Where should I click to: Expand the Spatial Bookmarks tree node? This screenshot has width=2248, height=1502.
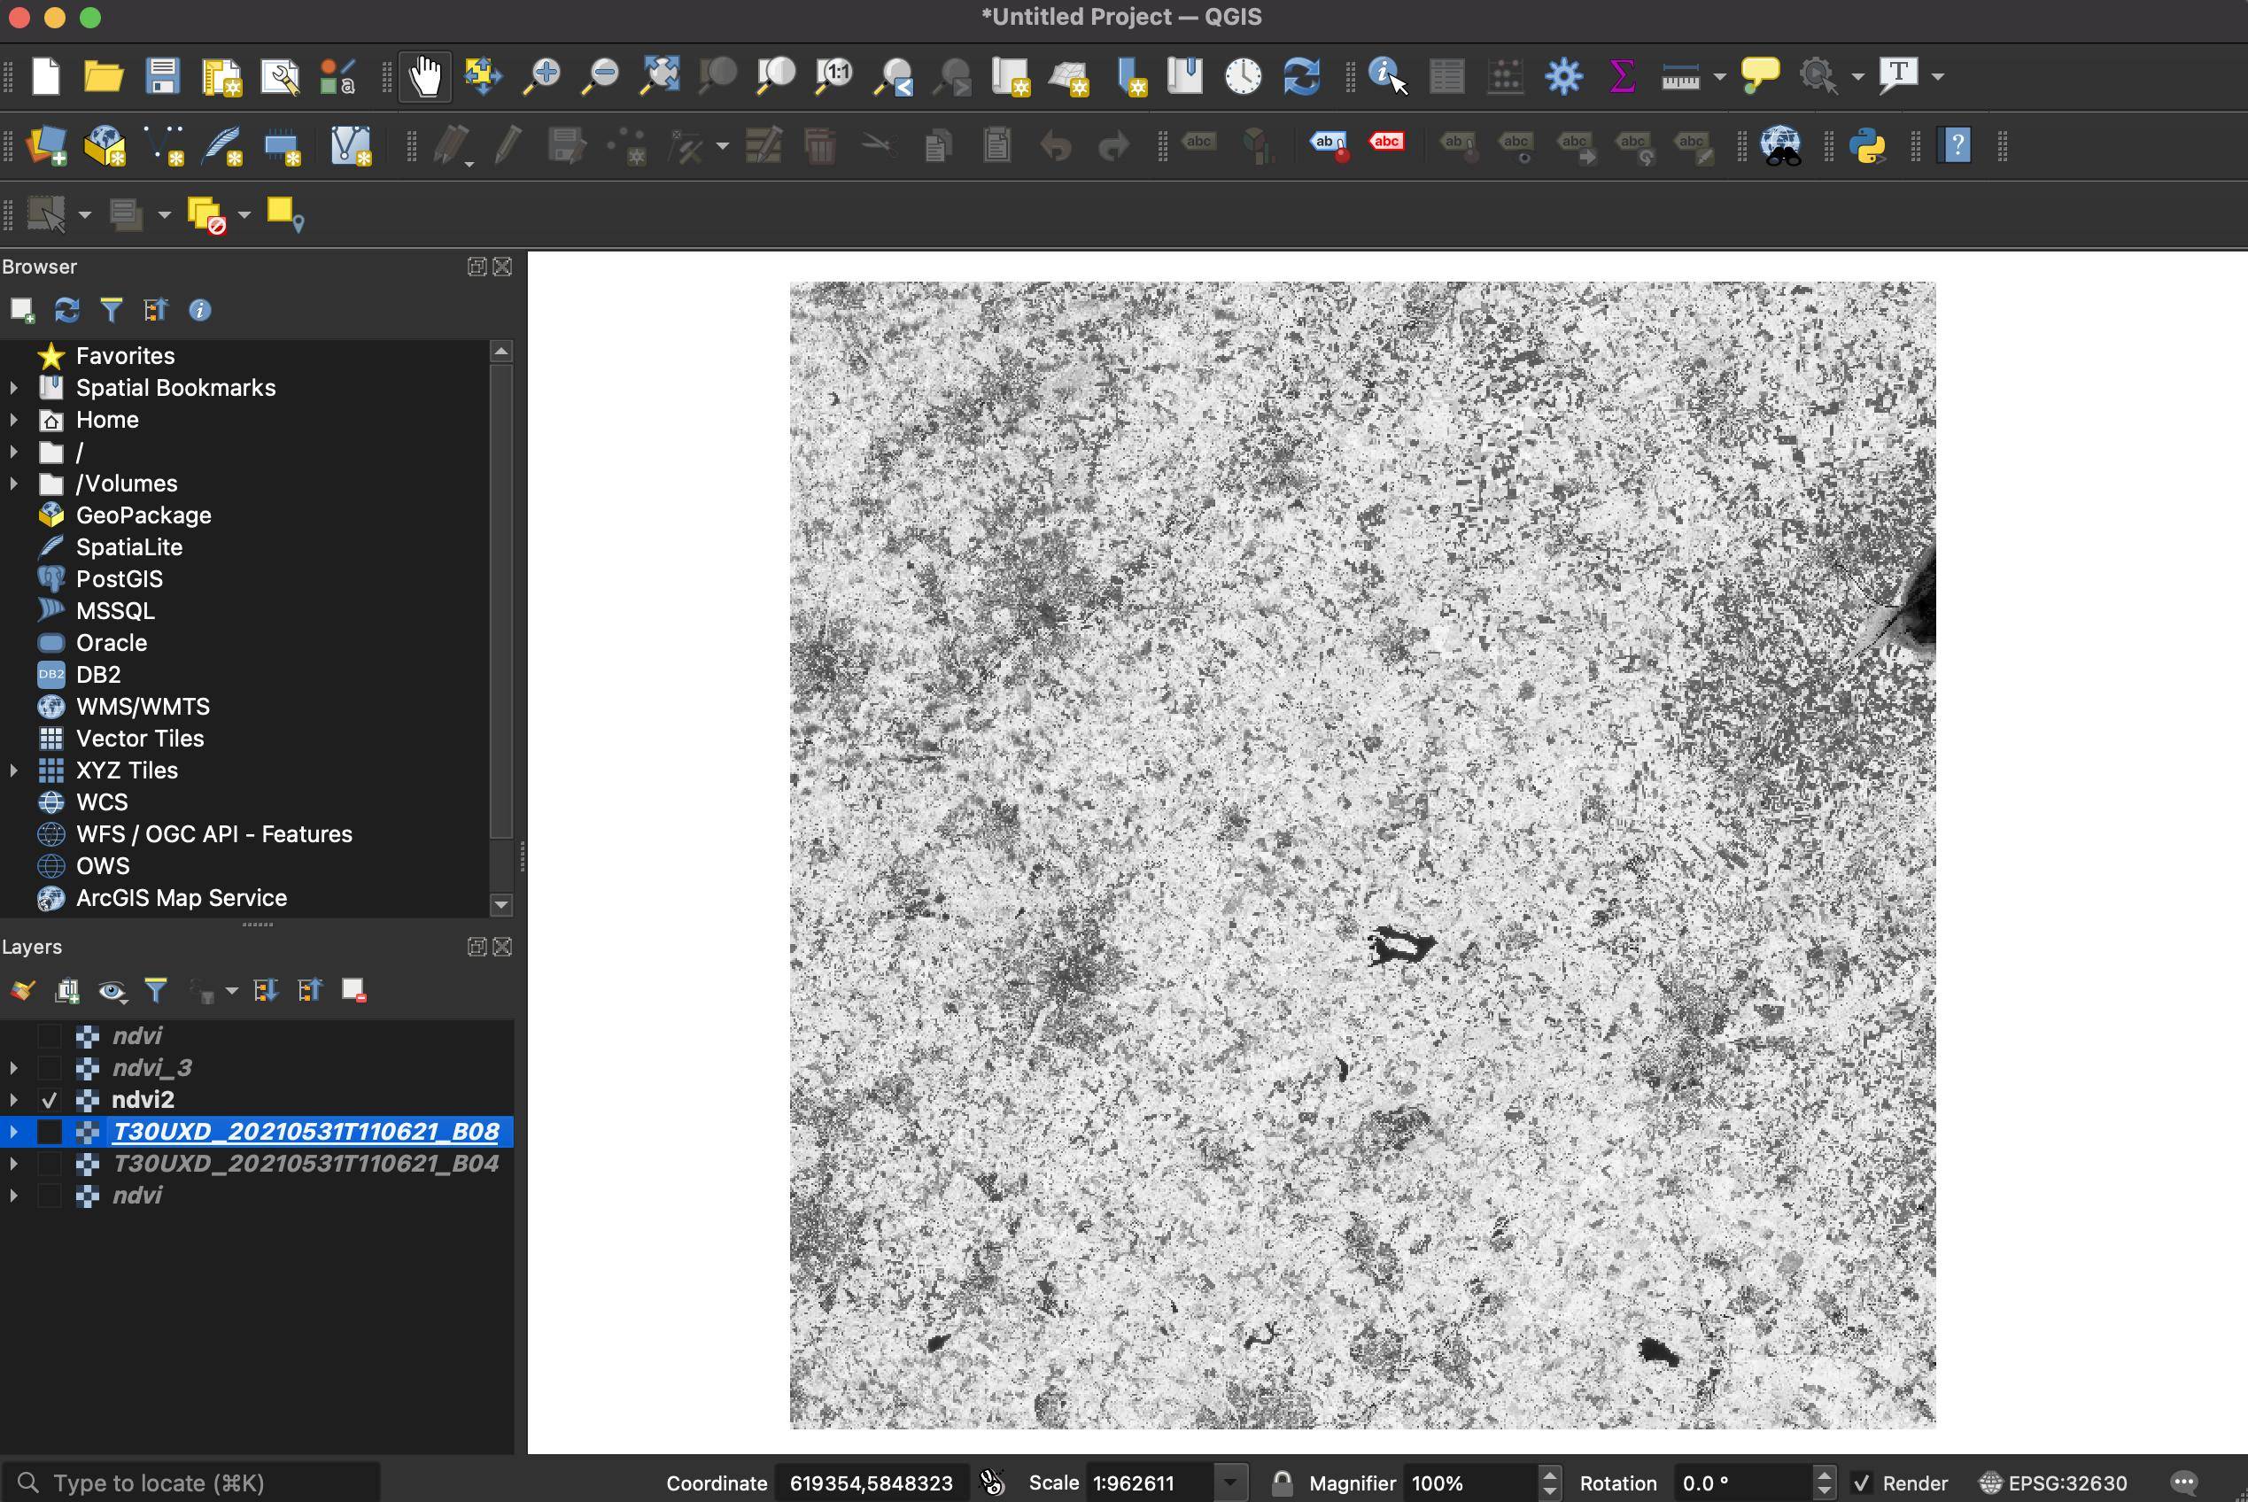[13, 388]
